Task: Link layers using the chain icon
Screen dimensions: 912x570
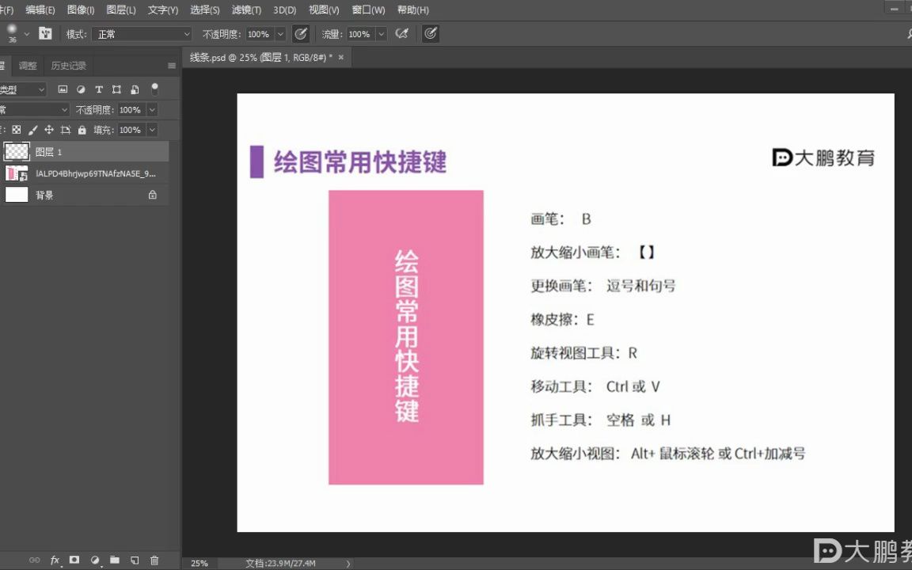Action: tap(35, 560)
